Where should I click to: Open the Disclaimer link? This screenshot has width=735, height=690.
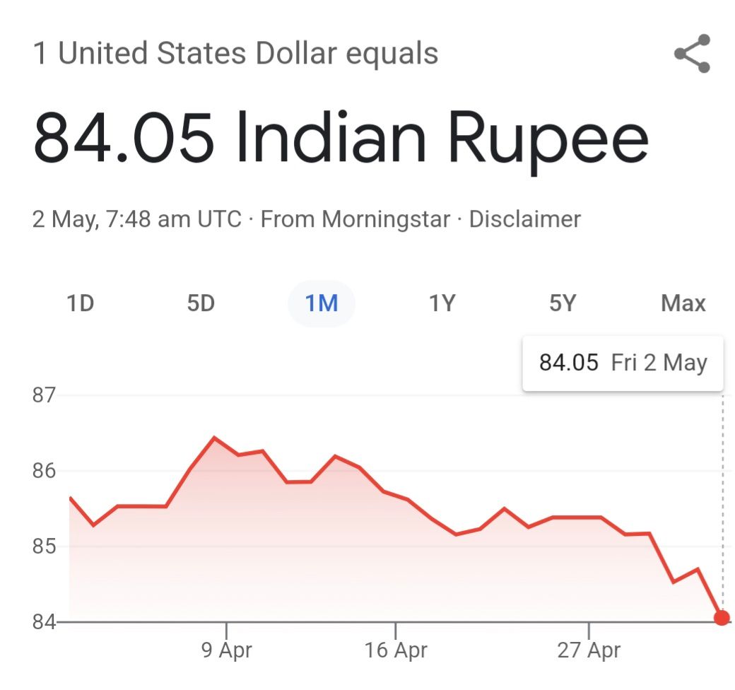524,219
